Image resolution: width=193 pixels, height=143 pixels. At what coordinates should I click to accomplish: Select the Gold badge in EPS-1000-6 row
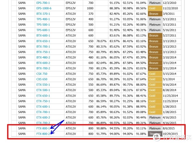155,8
